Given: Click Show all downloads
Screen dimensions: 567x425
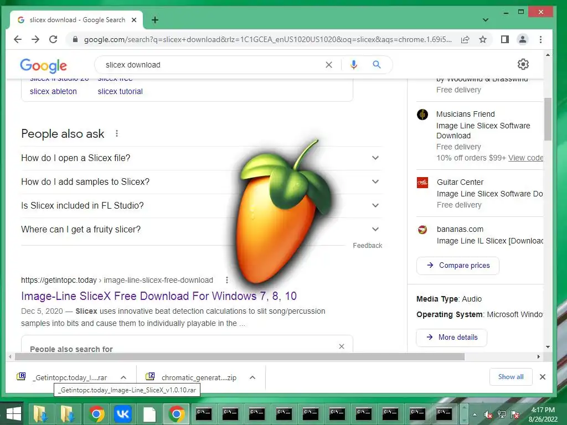Looking at the screenshot, I should coord(511,377).
